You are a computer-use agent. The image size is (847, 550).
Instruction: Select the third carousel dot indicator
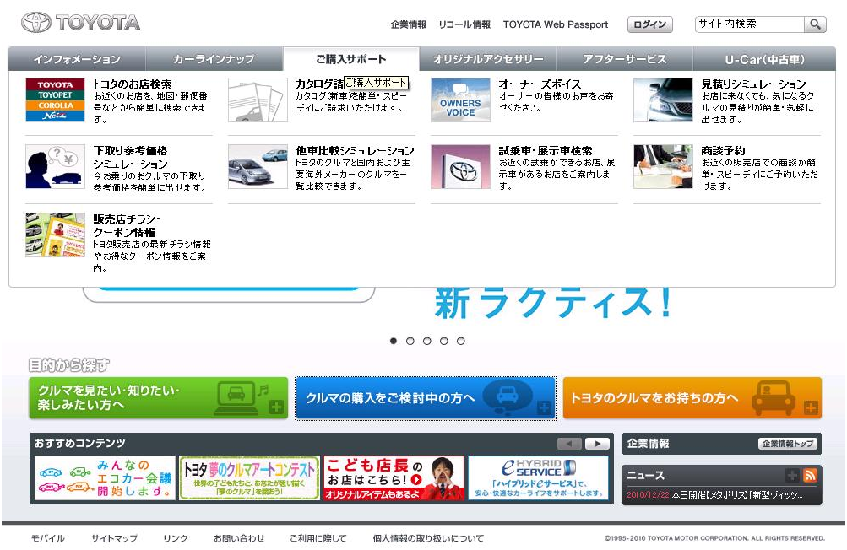pyautogui.click(x=427, y=341)
